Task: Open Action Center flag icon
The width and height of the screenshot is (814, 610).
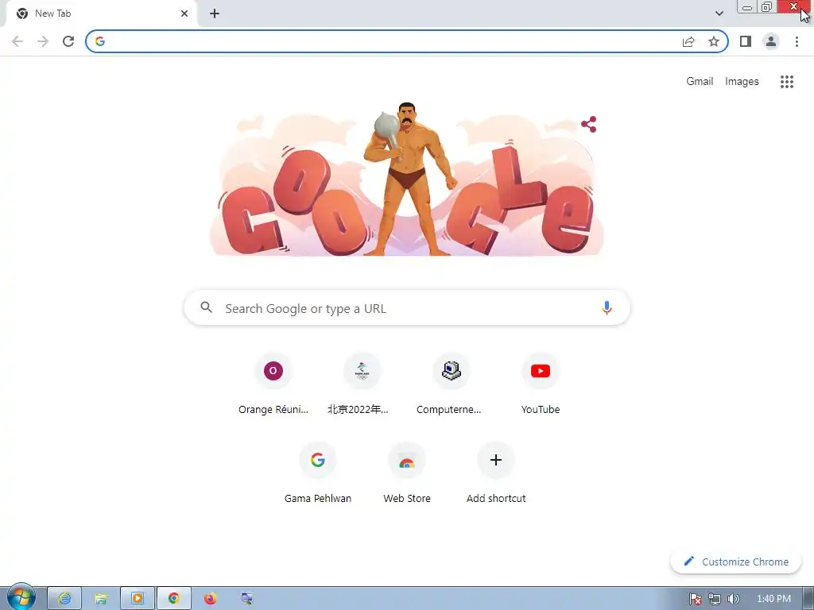Action: click(x=695, y=599)
